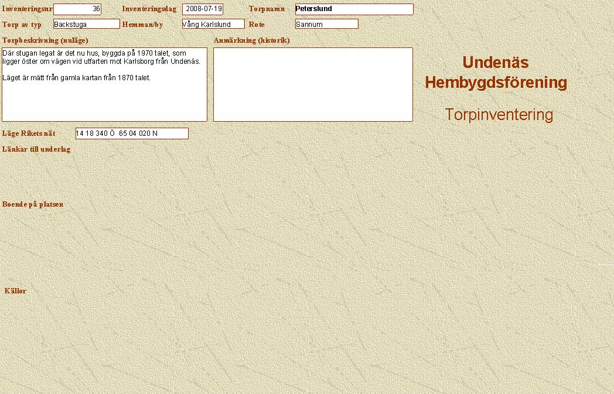Click the Inventeringsdag label text
Viewport: 614px width, 394px height.
click(x=149, y=9)
